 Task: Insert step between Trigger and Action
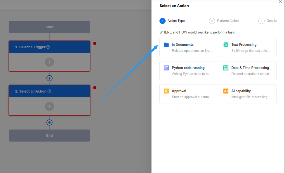coord(49,78)
